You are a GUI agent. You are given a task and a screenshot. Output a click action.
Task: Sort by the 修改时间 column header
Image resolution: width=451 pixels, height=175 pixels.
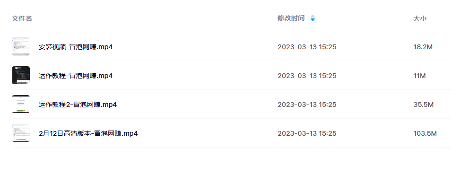coord(291,18)
